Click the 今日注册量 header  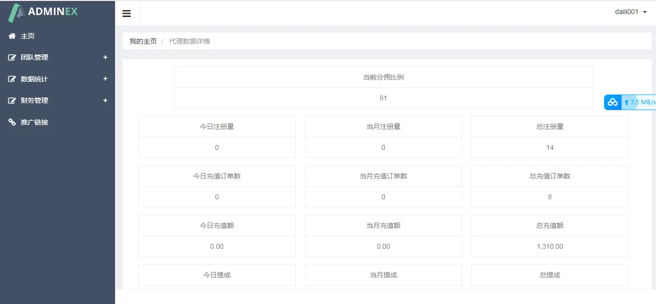coord(217,127)
